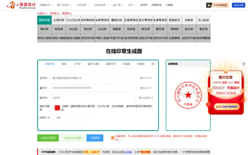The height and width of the screenshot is (155, 248).
Task: Select 公章印章 stamp type
Action: pos(59,20)
